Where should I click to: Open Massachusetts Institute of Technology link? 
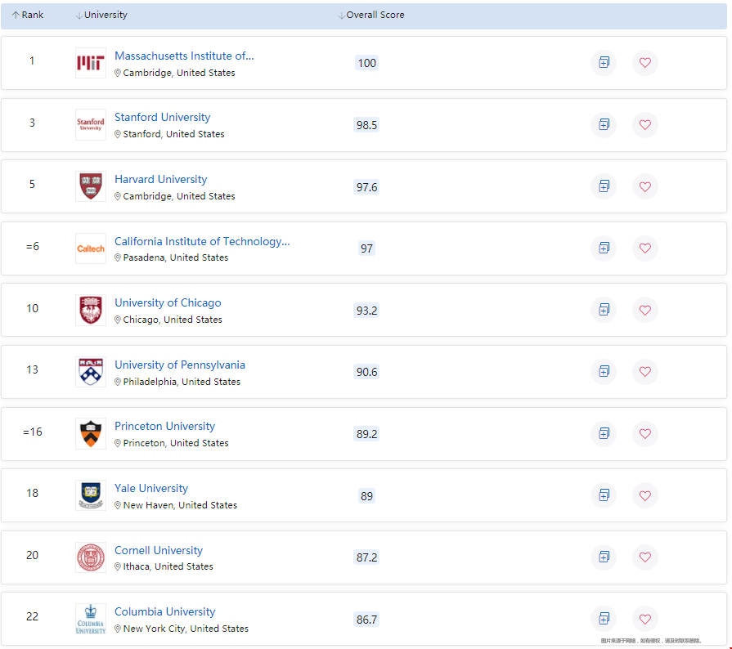184,56
